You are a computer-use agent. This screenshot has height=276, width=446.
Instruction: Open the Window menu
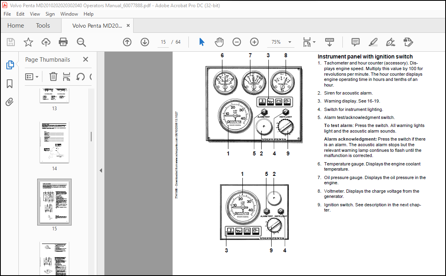69,14
